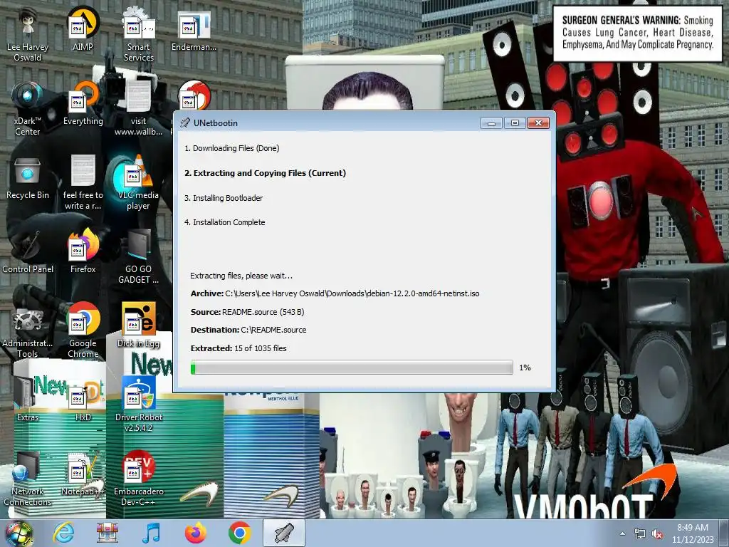
Task: Show hidden system tray icons
Action: point(622,533)
